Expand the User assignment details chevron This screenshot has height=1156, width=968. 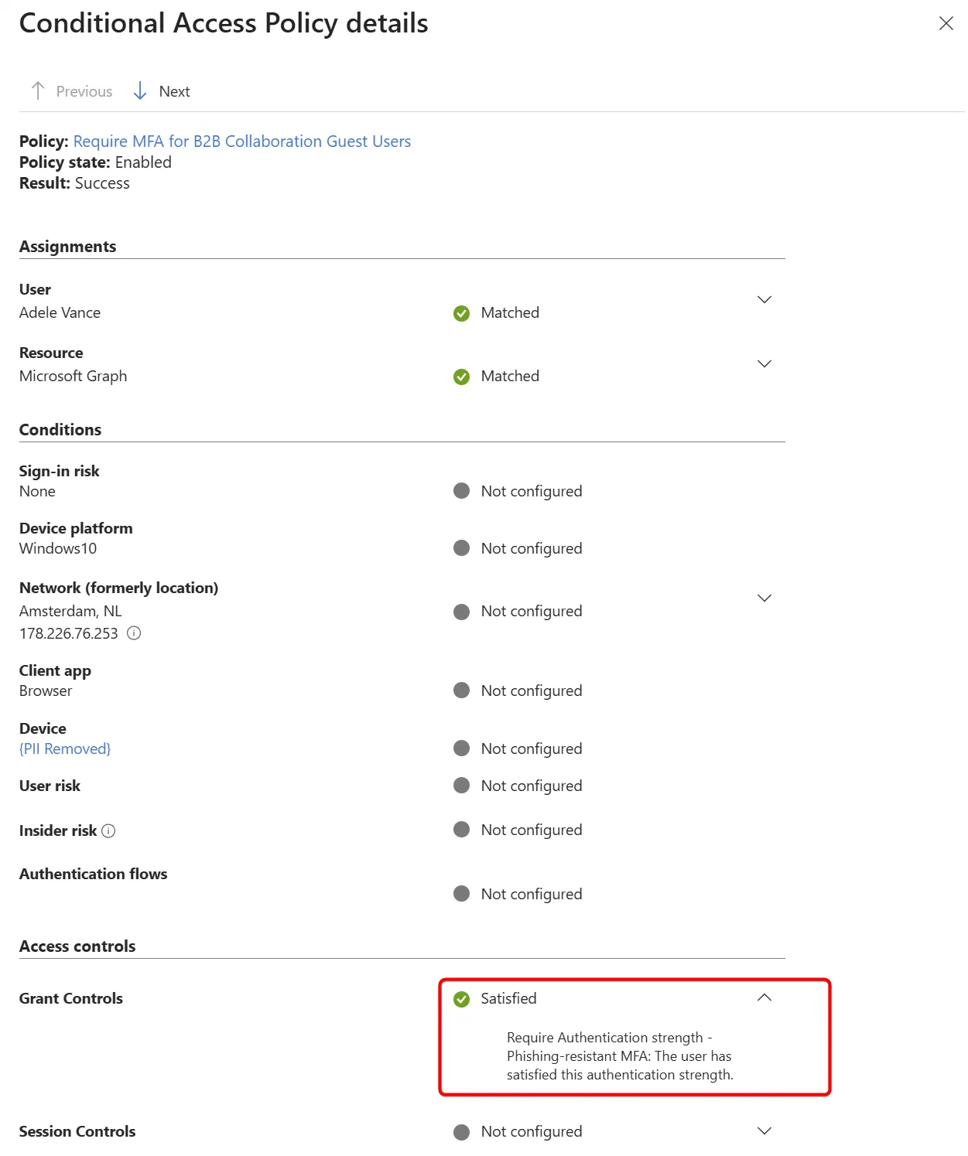click(764, 299)
